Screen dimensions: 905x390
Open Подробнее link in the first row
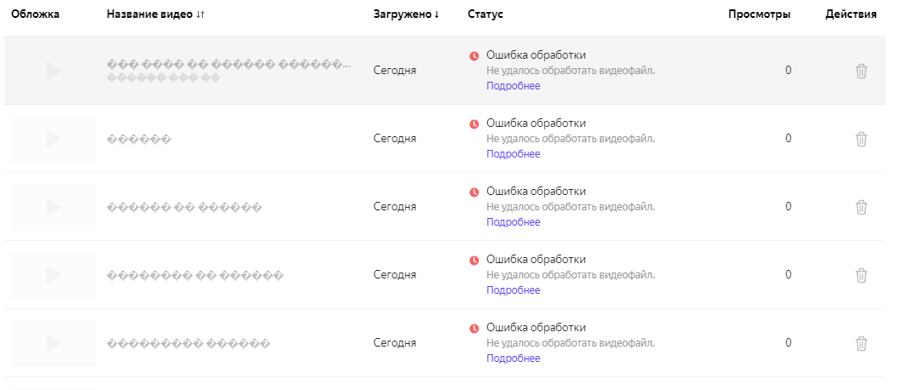click(513, 86)
